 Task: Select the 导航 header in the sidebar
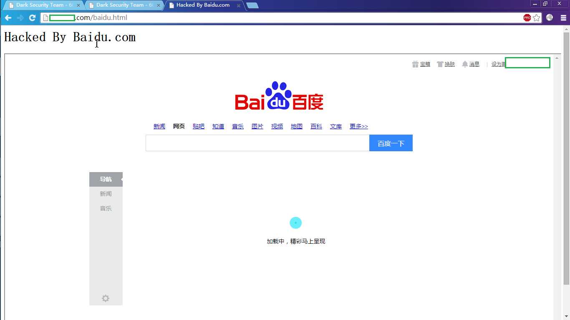[106, 179]
